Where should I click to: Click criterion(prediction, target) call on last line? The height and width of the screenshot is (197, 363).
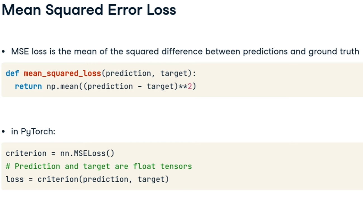click(103, 179)
